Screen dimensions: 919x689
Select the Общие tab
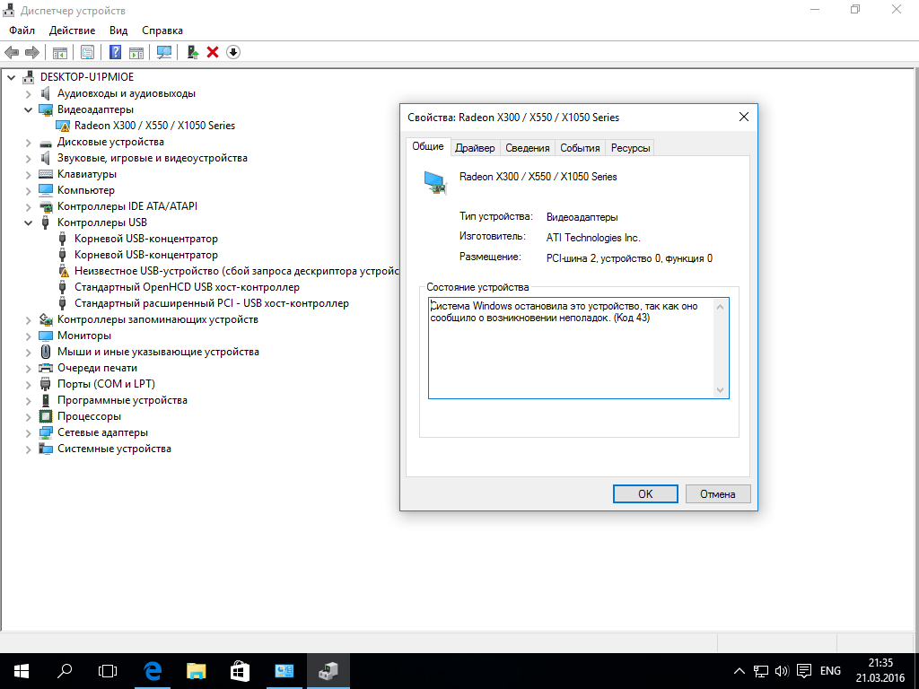(x=428, y=146)
